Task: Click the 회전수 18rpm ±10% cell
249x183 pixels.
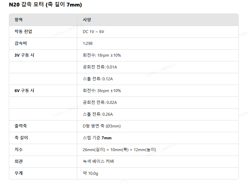Action: (102, 55)
